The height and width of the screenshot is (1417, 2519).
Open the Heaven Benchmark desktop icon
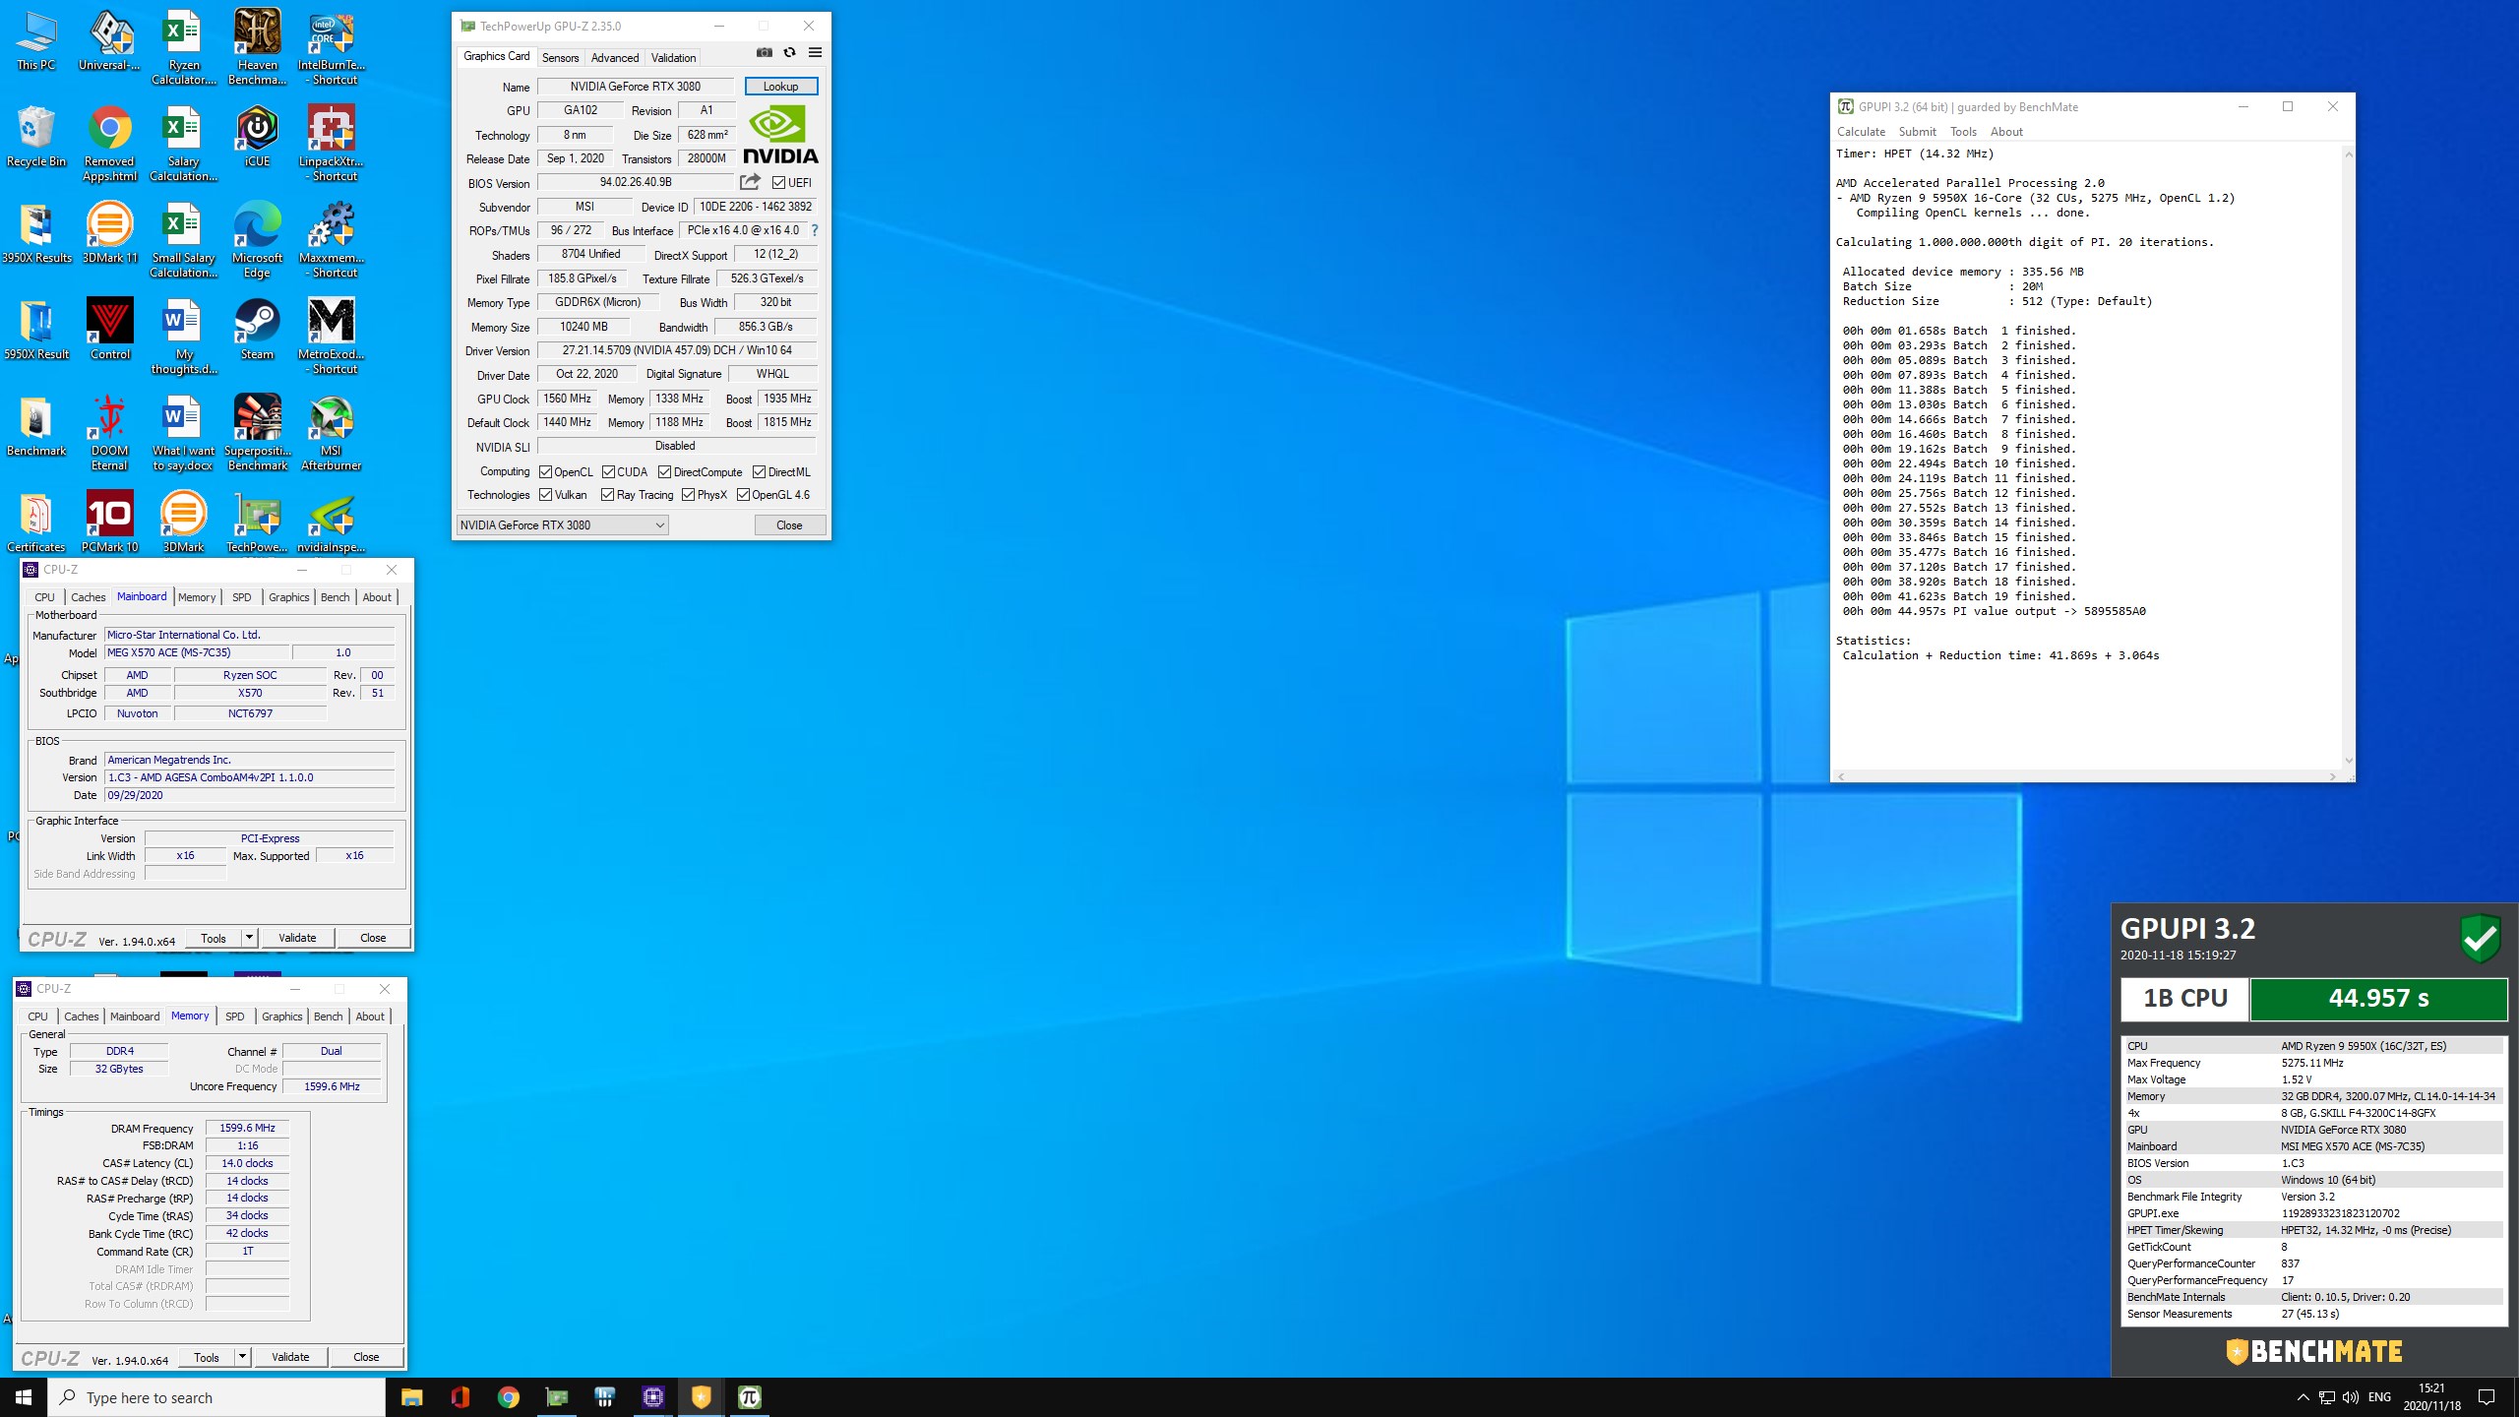coord(258,46)
